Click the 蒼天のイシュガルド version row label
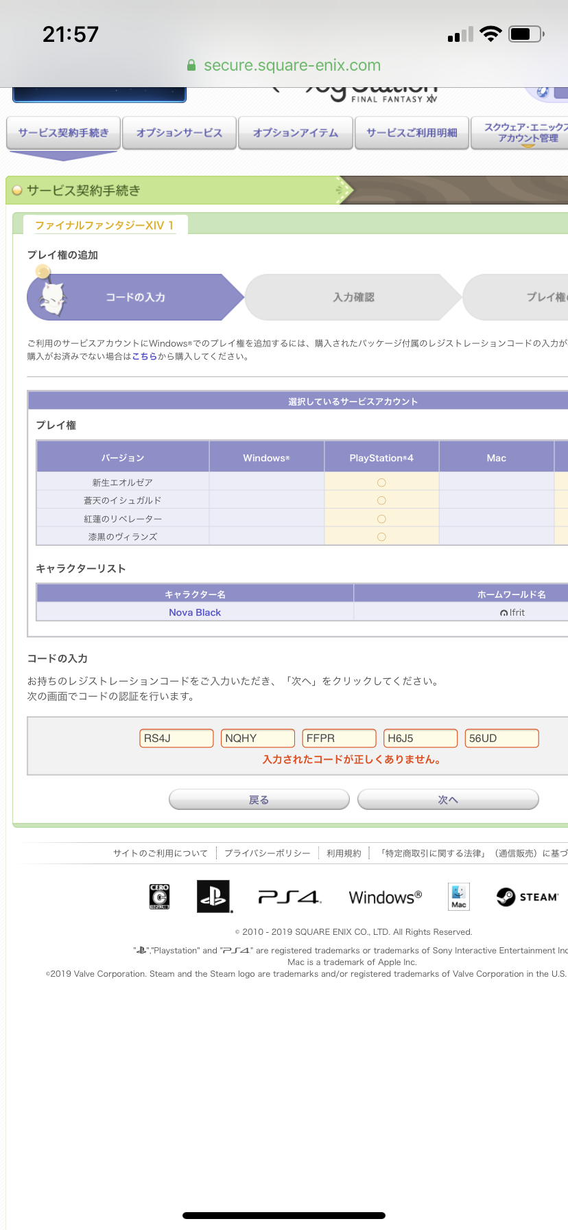This screenshot has height=1230, width=568. pos(123,500)
